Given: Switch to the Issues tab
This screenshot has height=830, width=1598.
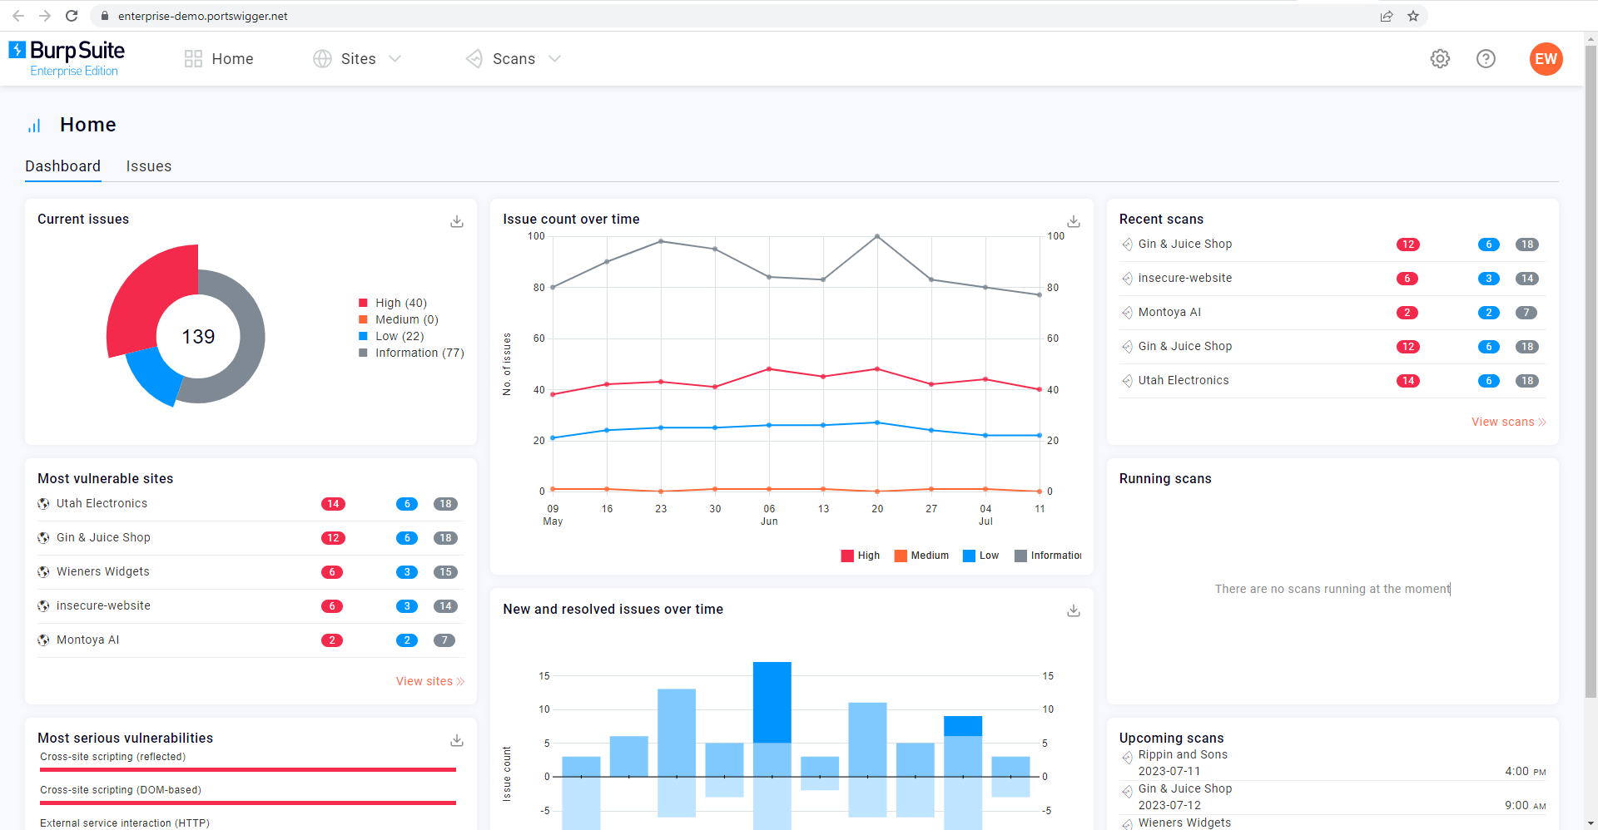Looking at the screenshot, I should [148, 166].
